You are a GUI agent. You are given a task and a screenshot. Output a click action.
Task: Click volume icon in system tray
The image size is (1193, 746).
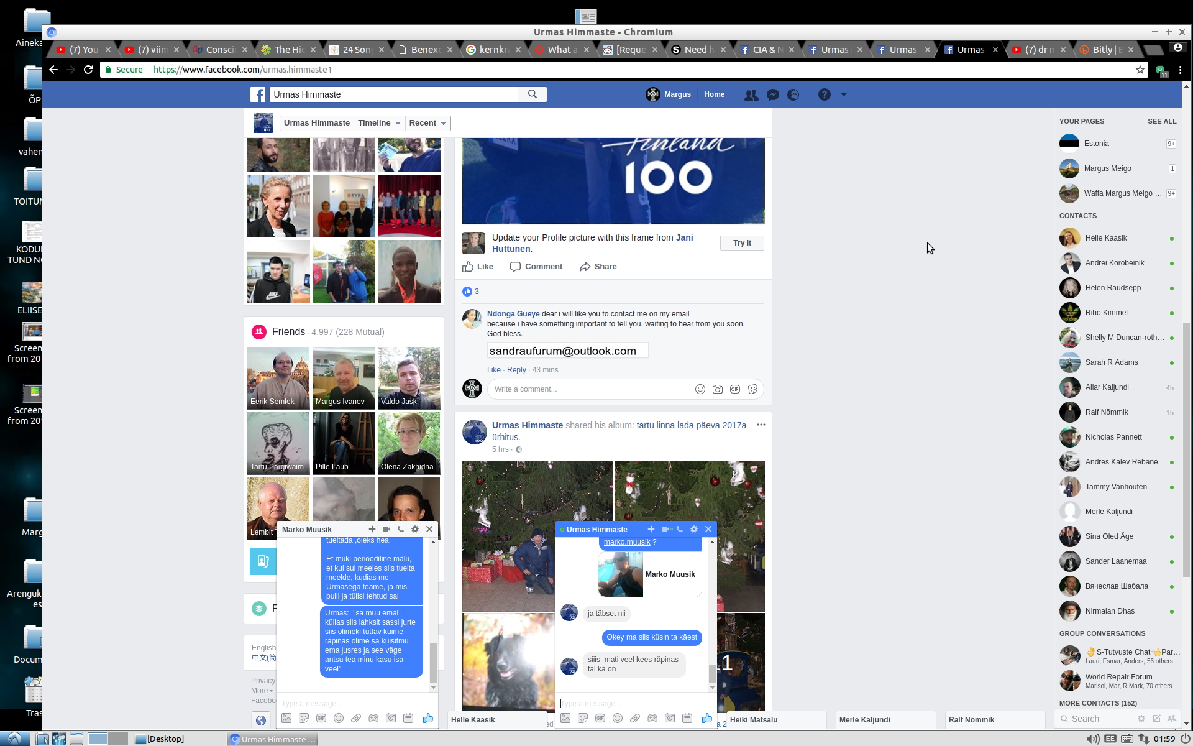point(1093,739)
